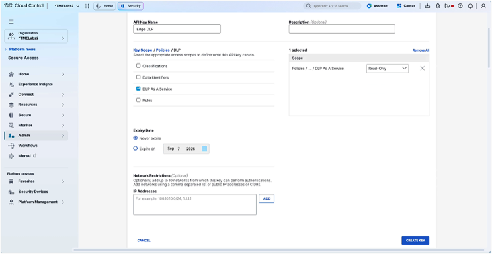Click the Experience Insights icon in sidebar
Screen dimensions: 492x254
pyautogui.click(x=11, y=85)
